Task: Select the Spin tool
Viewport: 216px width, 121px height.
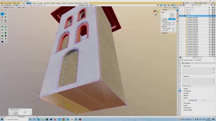Action: click(x=2, y=36)
